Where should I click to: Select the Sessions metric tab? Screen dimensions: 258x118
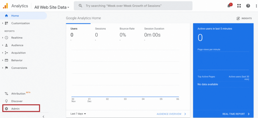(x=100, y=29)
